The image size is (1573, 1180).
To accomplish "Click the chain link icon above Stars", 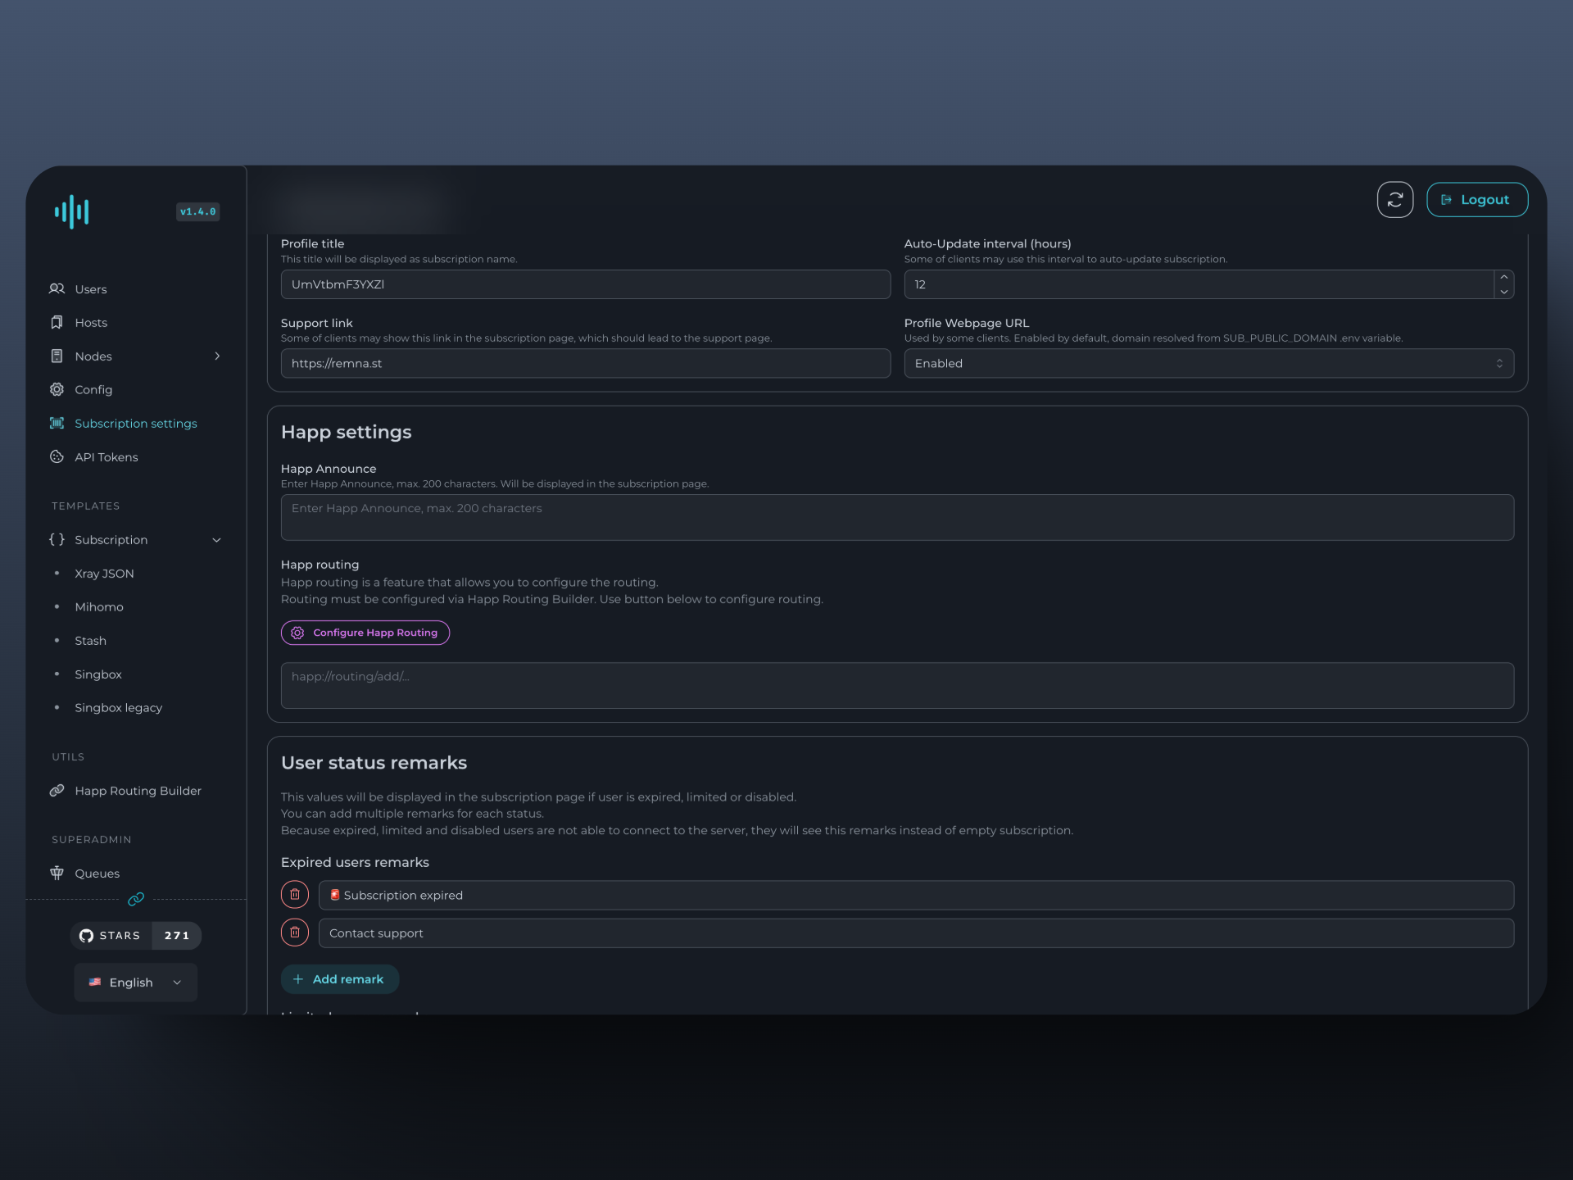I will pos(136,899).
